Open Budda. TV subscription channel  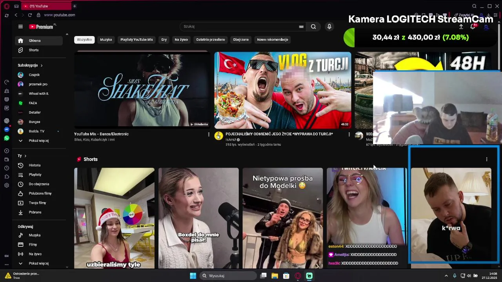[38, 131]
